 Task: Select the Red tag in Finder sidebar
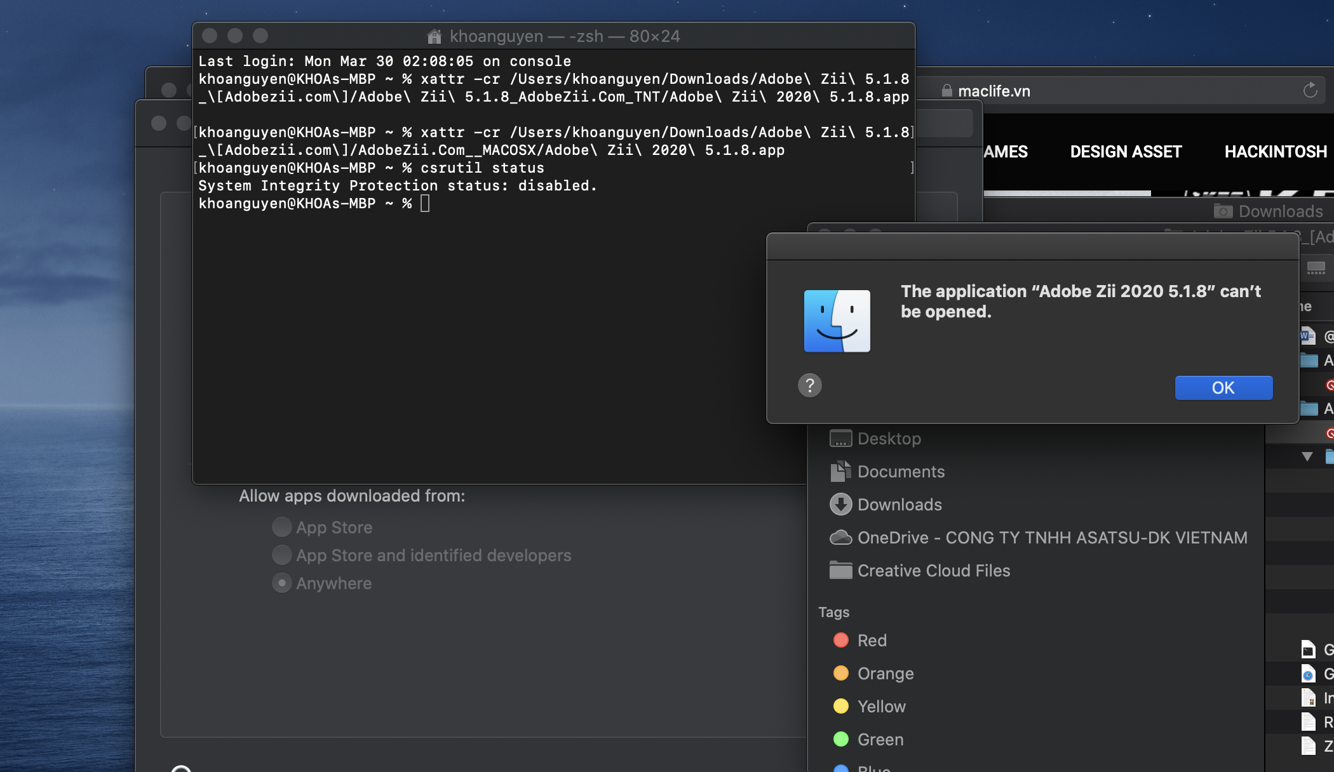click(860, 641)
